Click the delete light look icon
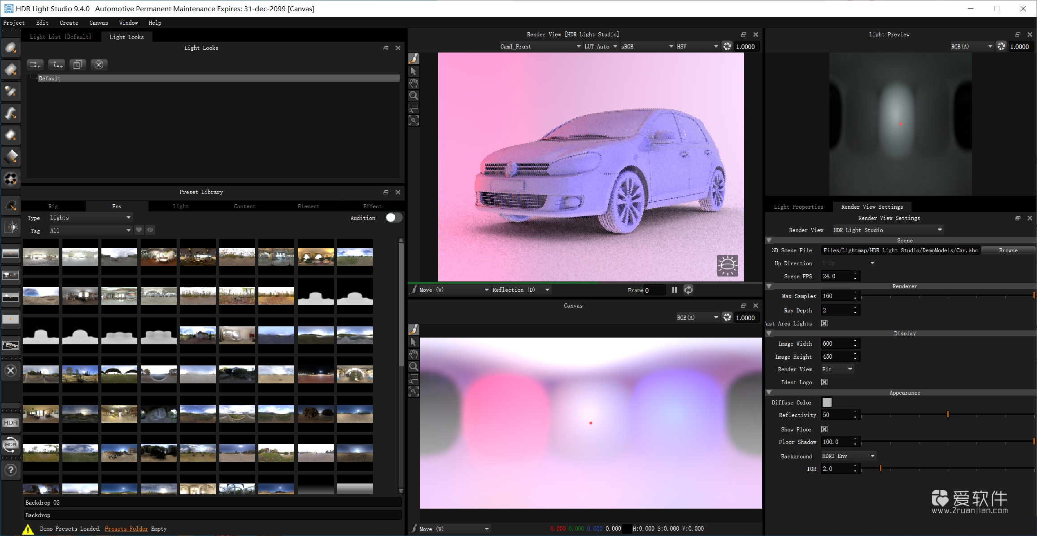Image resolution: width=1037 pixels, height=536 pixels. 99,64
